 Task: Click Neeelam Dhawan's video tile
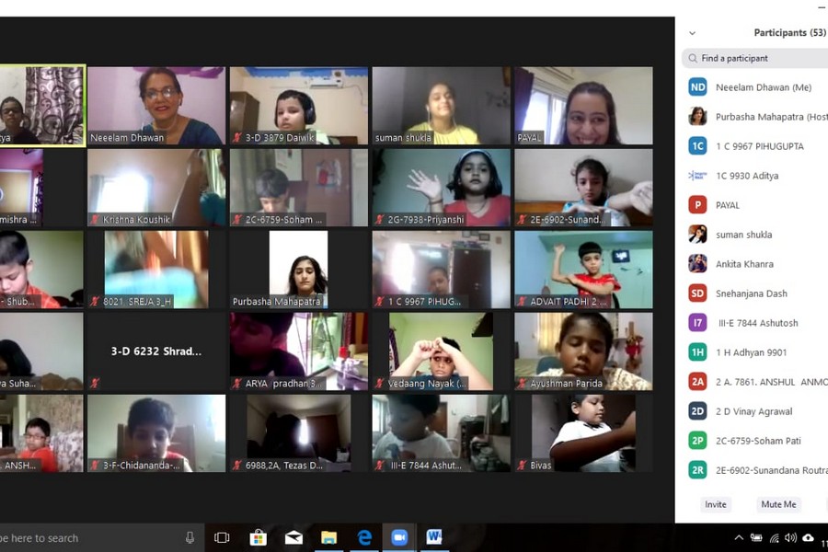tap(156, 106)
